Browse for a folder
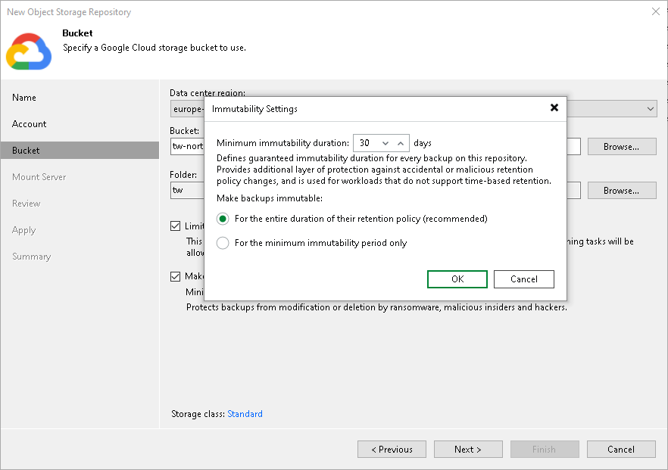The height and width of the screenshot is (470, 668). pyautogui.click(x=621, y=190)
